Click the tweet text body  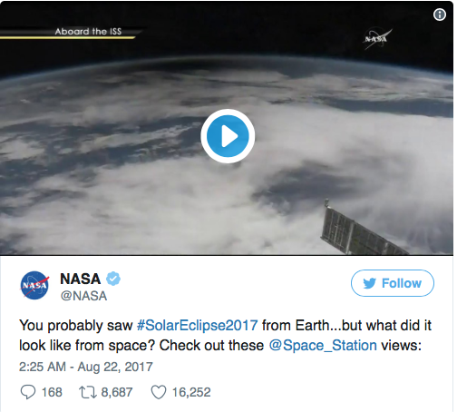click(x=225, y=336)
